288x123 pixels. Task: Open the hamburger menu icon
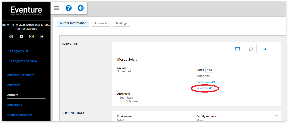point(57,8)
